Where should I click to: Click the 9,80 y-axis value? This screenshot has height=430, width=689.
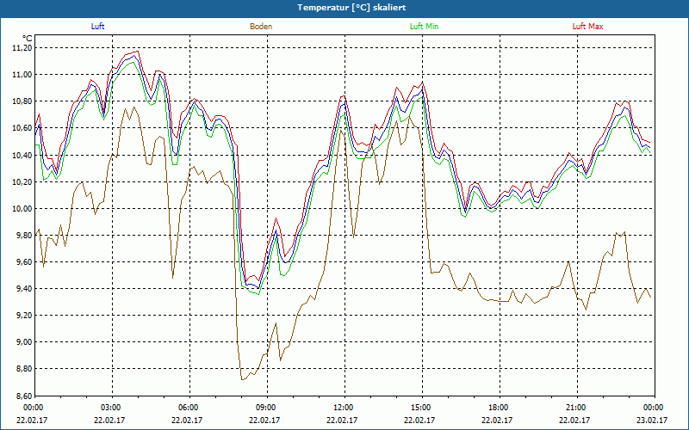24,235
